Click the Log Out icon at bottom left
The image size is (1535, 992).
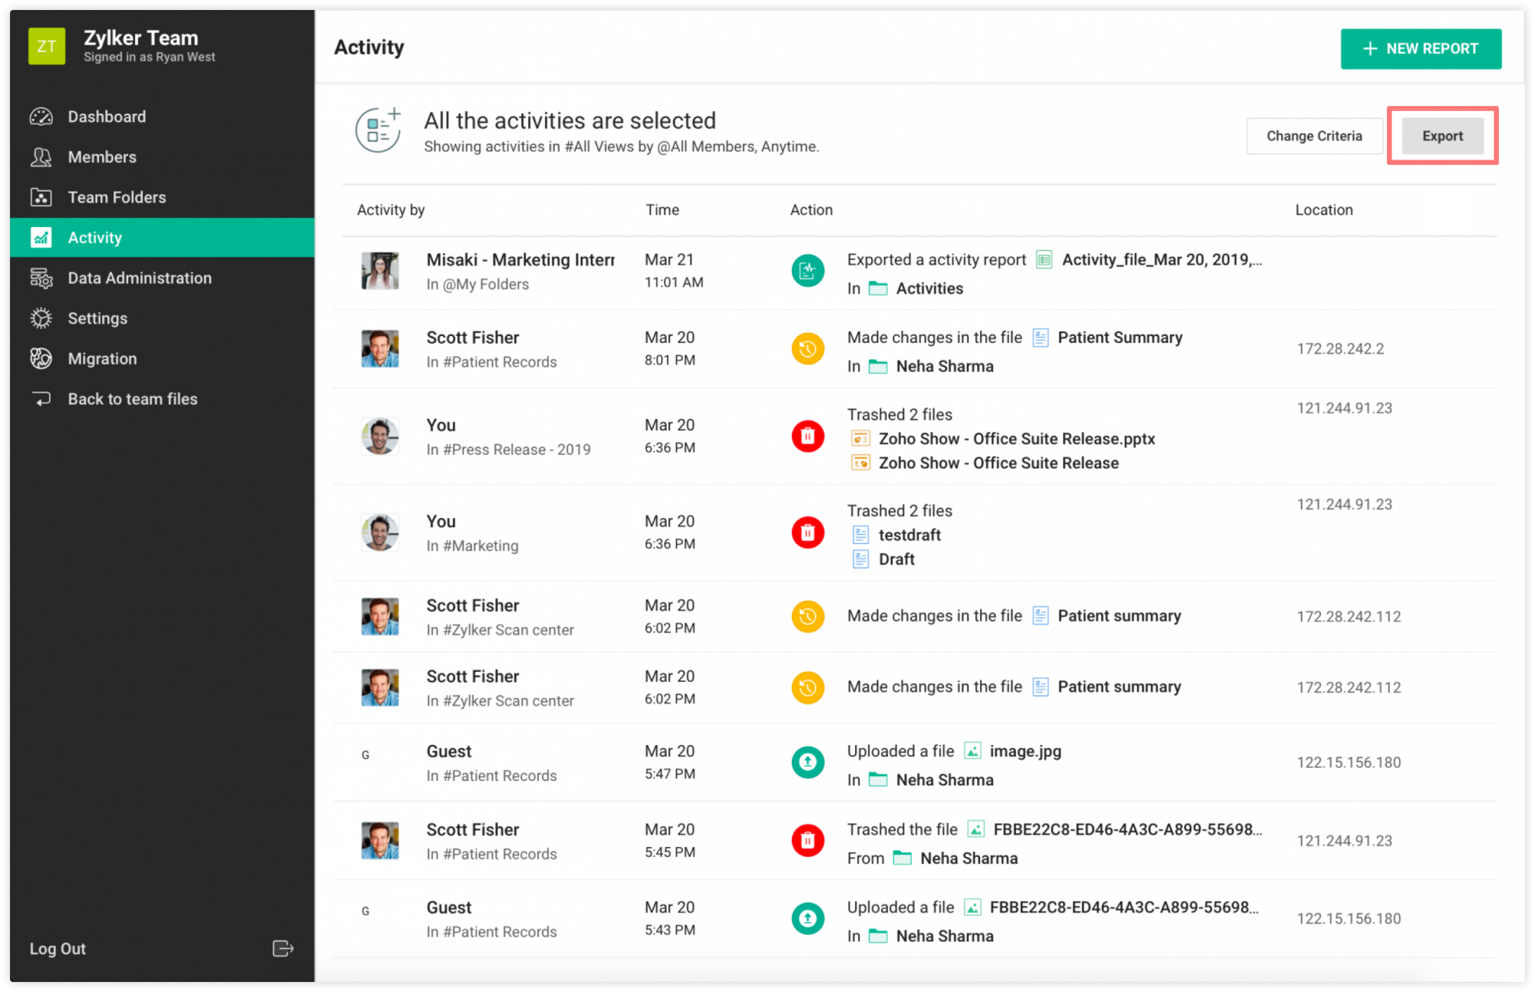point(283,948)
